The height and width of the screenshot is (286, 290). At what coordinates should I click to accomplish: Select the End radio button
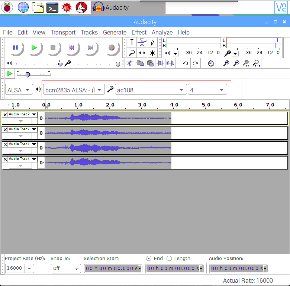pos(149,259)
